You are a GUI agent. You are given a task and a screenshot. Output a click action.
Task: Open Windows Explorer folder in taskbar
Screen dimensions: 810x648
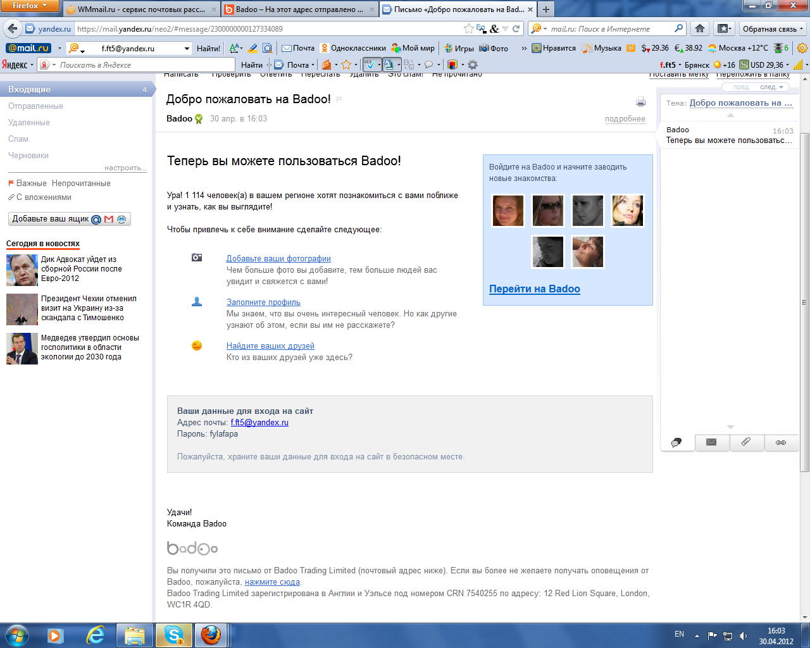[134, 635]
